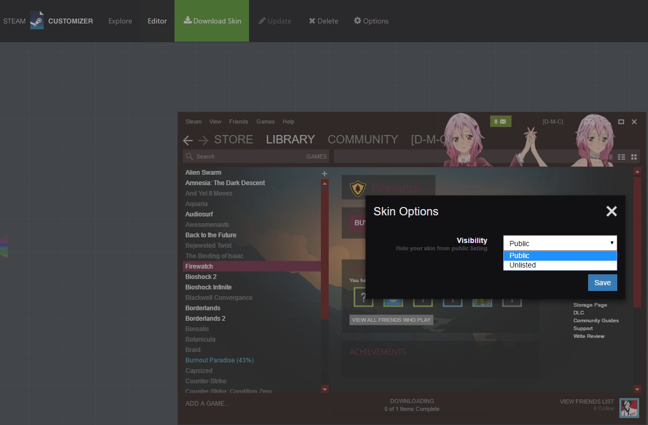Select Awesomenauts in the game list
Image resolution: width=648 pixels, height=425 pixels.
tap(207, 225)
